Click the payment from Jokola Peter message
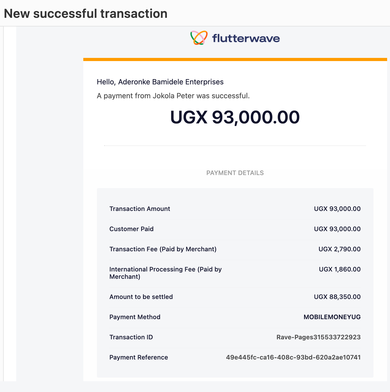 coord(173,96)
